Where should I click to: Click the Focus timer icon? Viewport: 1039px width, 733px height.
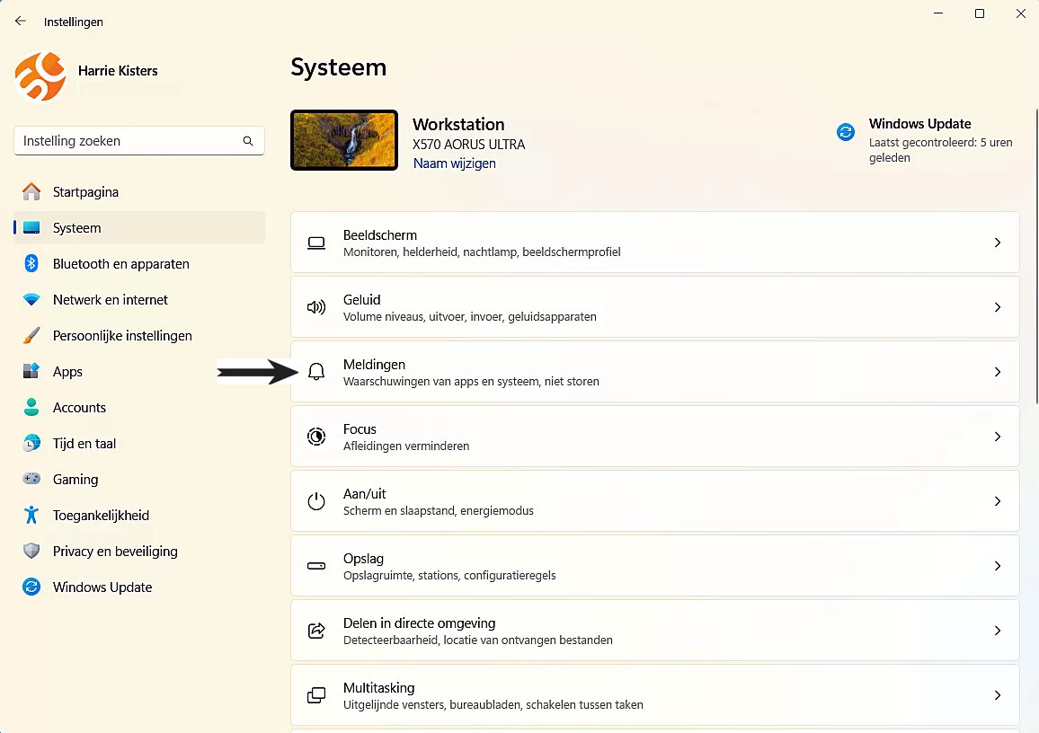click(316, 437)
